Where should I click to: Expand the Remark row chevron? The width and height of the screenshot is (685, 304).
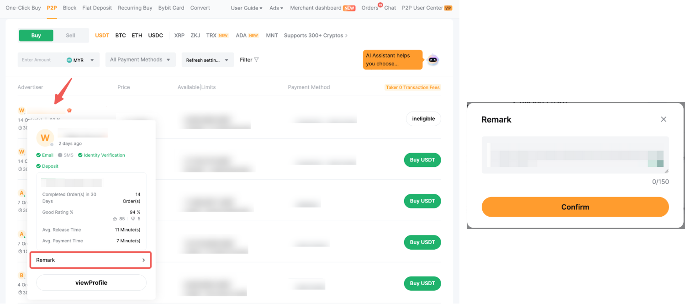[x=143, y=260]
